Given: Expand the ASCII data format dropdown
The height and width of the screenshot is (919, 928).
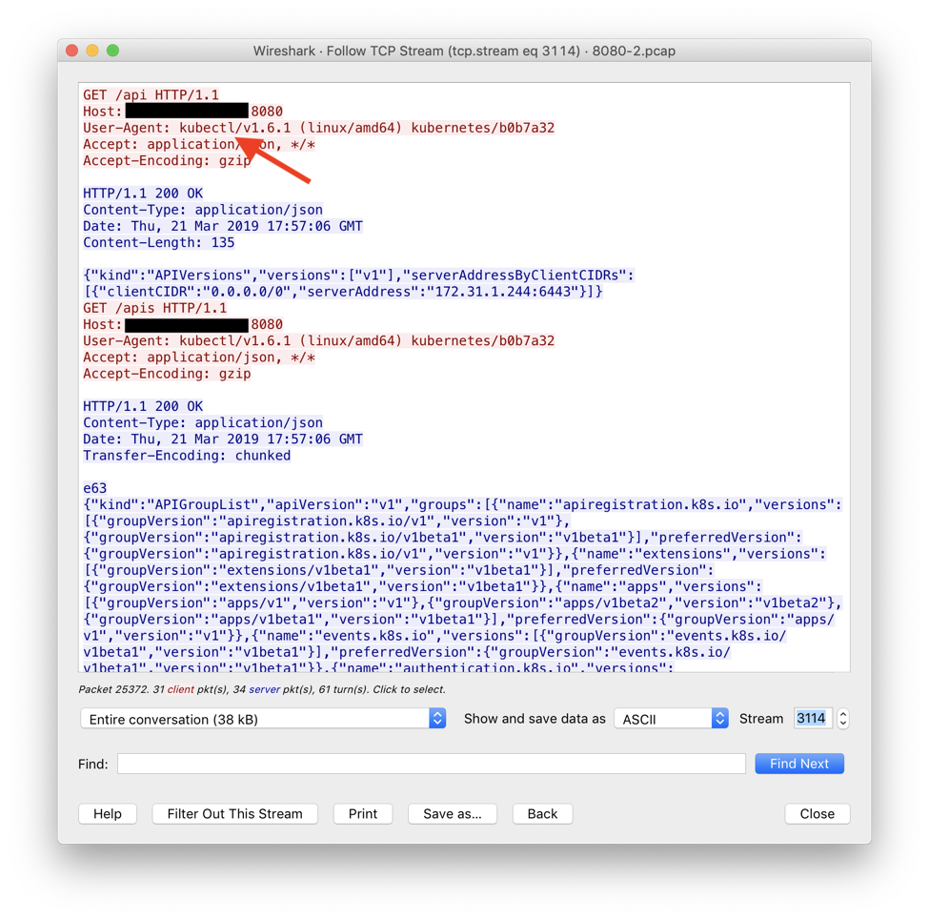Looking at the screenshot, I should pyautogui.click(x=671, y=719).
